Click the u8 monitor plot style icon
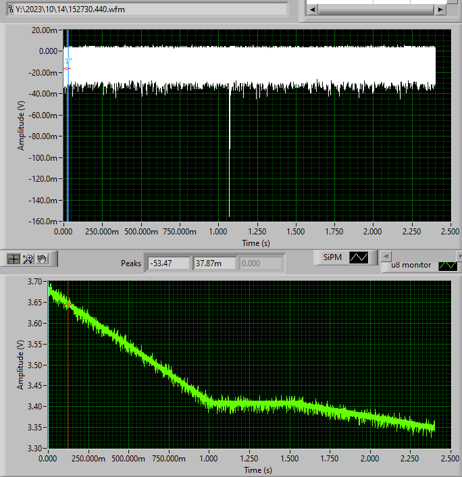The width and height of the screenshot is (462, 477). point(447,266)
